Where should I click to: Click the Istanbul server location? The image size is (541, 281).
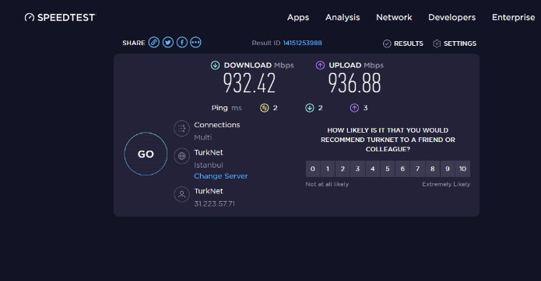209,165
